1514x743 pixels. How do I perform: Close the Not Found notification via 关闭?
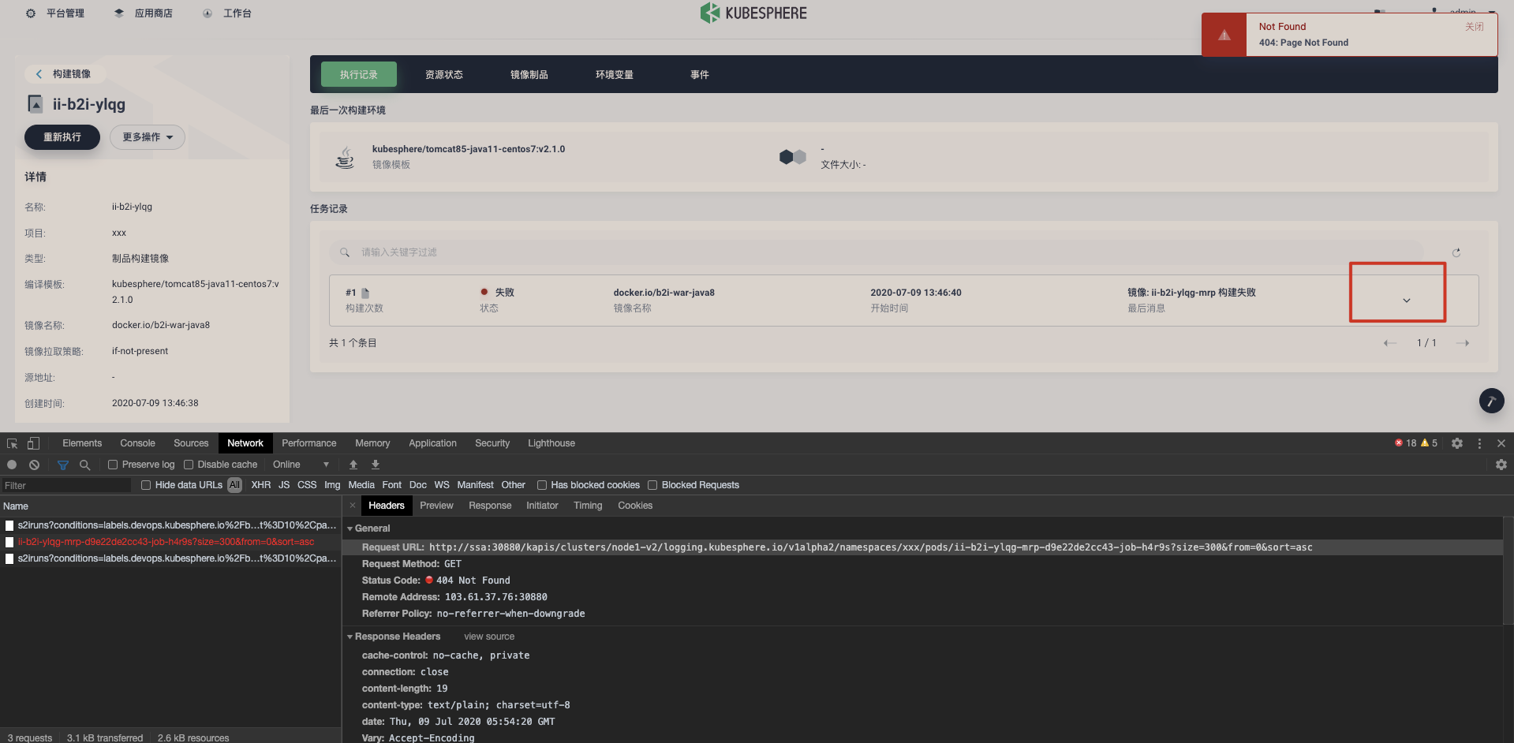point(1472,26)
